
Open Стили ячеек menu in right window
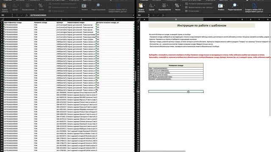click(x=193, y=11)
